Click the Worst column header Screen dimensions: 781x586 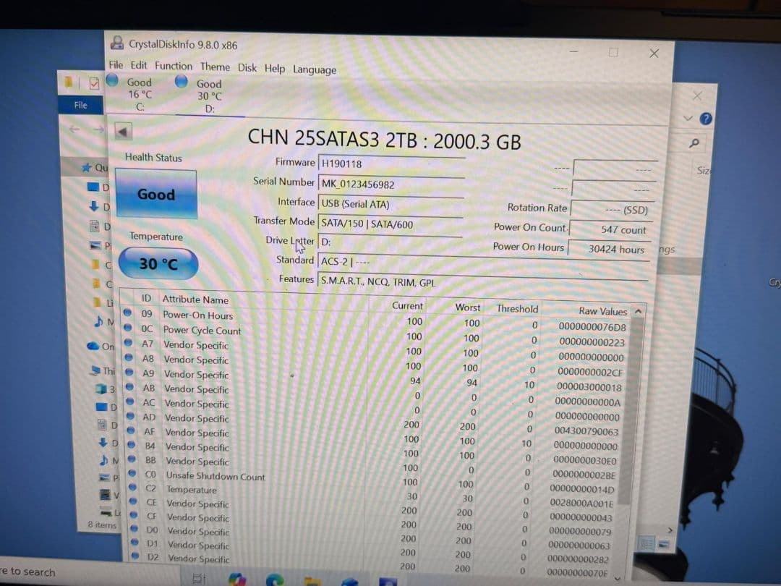tap(468, 307)
